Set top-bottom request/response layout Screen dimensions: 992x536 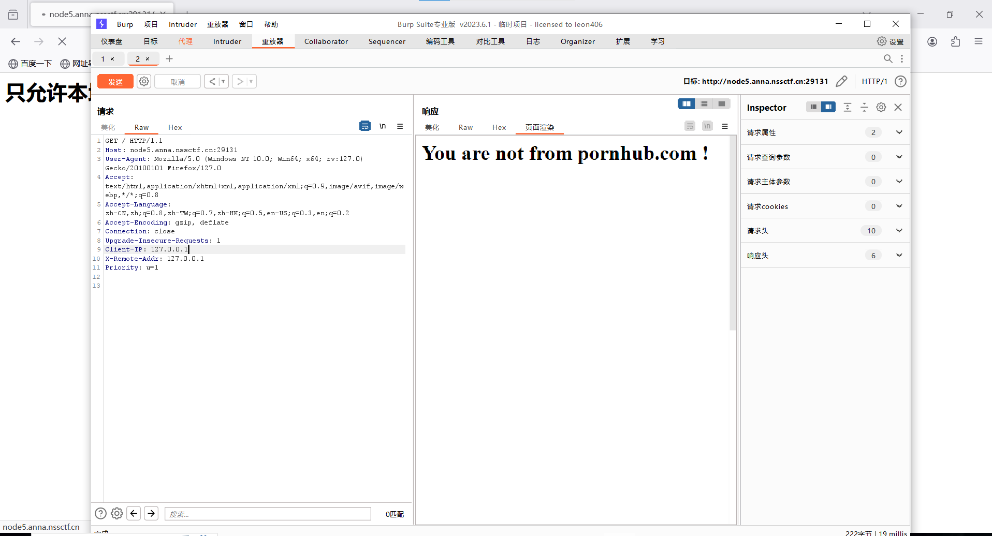[x=704, y=104]
